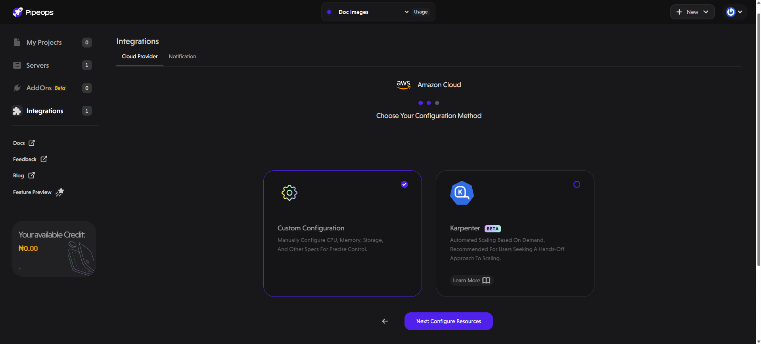Open Servers in the sidebar
The width and height of the screenshot is (761, 344).
coord(53,65)
